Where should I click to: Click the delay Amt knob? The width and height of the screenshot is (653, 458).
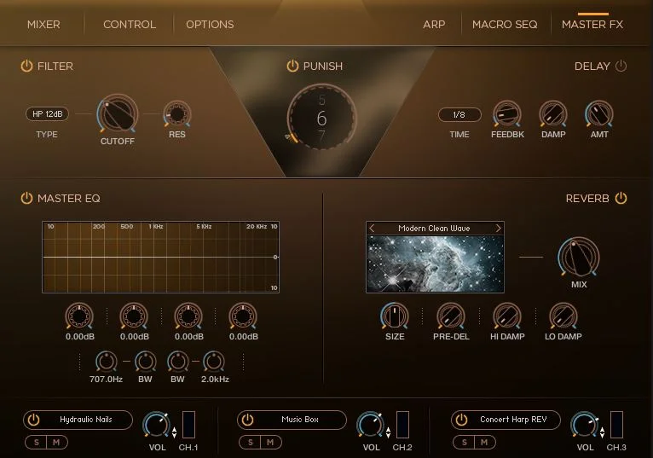[x=598, y=113]
